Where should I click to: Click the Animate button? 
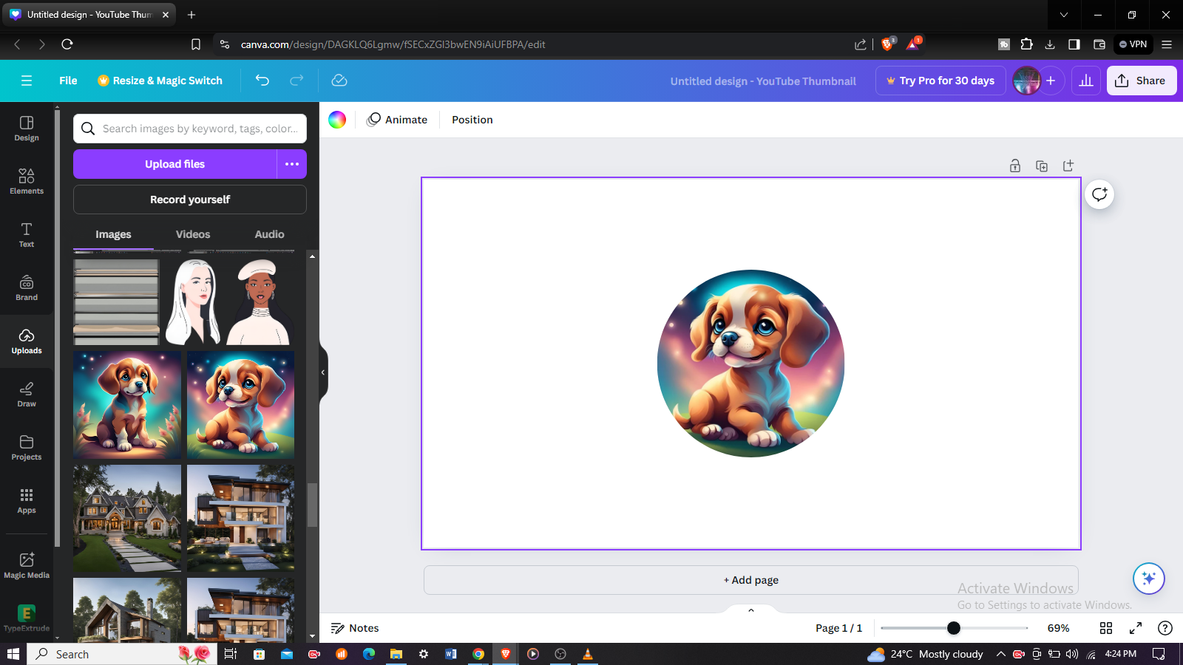click(398, 120)
